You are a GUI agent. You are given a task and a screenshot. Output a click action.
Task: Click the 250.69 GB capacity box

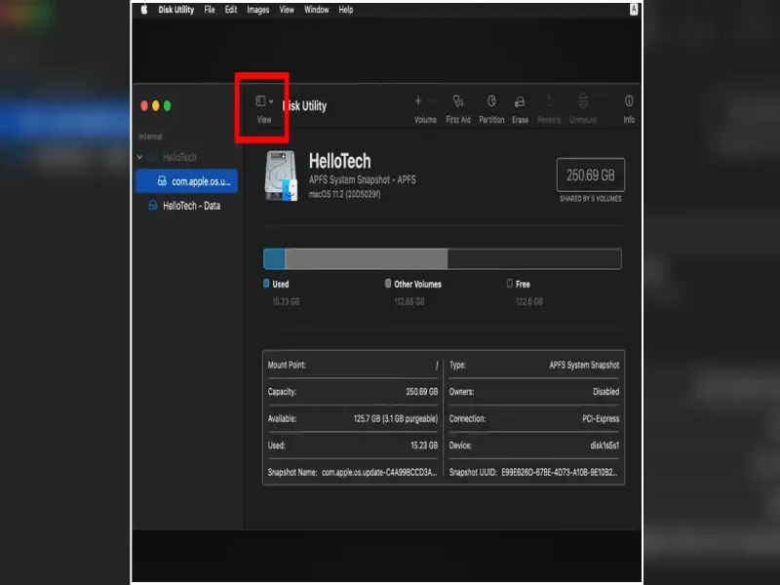click(x=591, y=175)
